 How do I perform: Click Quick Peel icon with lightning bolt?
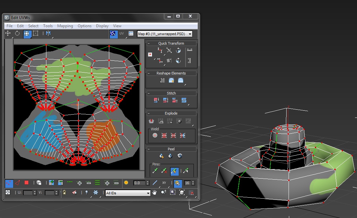pos(162,156)
